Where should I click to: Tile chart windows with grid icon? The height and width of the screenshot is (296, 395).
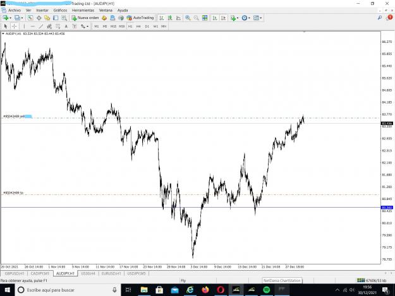pos(205,18)
